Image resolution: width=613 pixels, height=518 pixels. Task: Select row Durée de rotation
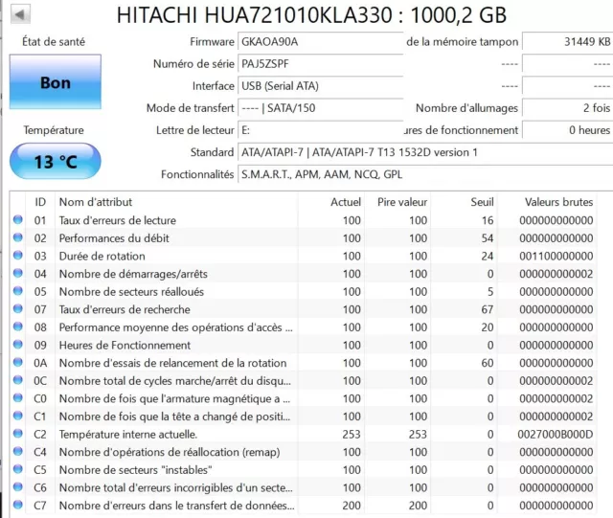coord(303,256)
